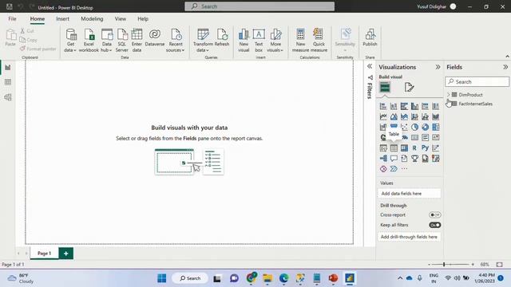This screenshot has width=511, height=287.
Task: Open the Data hub dropdown
Action: click(x=106, y=47)
